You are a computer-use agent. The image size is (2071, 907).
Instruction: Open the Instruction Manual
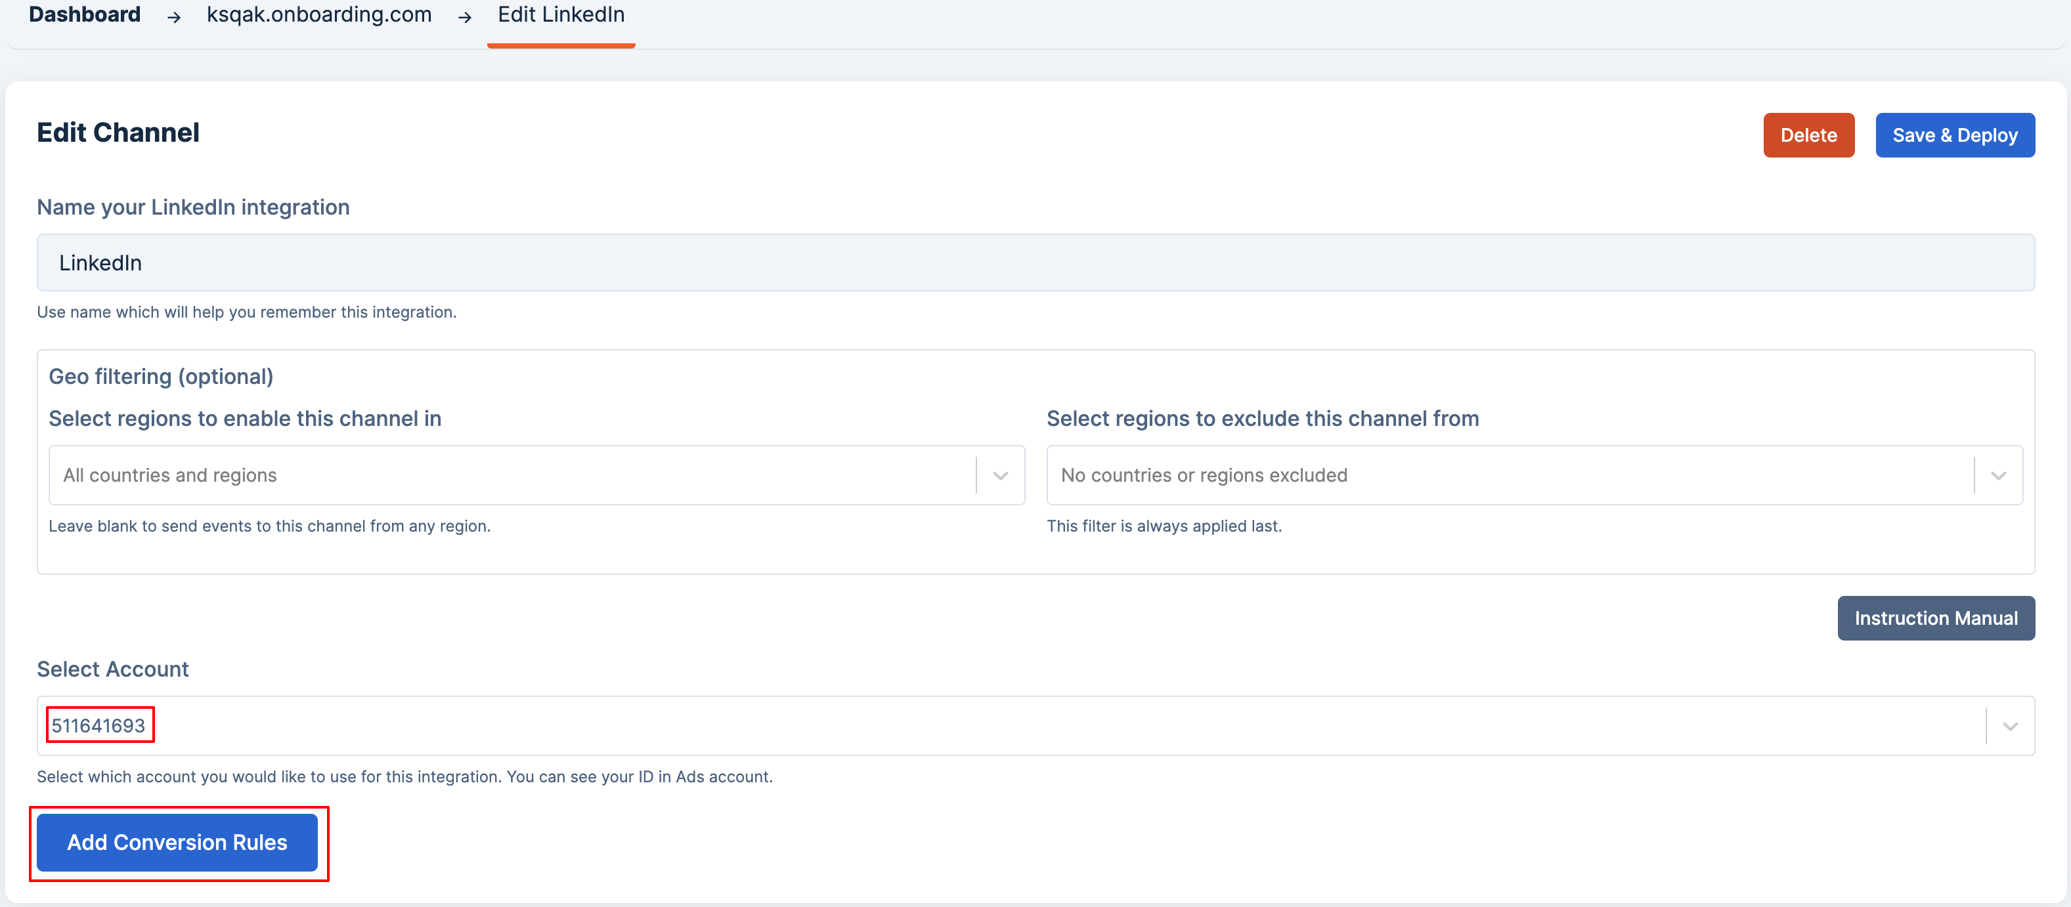tap(1935, 618)
